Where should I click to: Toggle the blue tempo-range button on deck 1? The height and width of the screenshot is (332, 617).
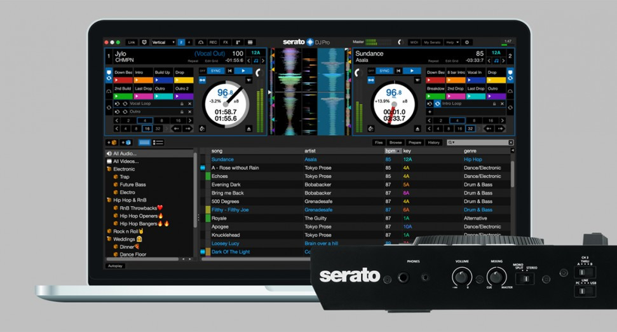202,80
